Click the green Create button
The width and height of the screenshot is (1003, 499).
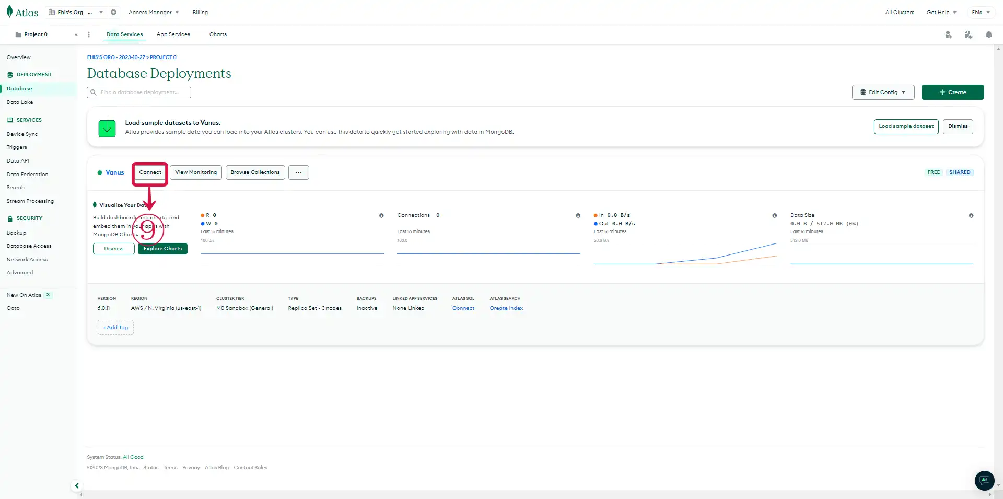point(952,92)
